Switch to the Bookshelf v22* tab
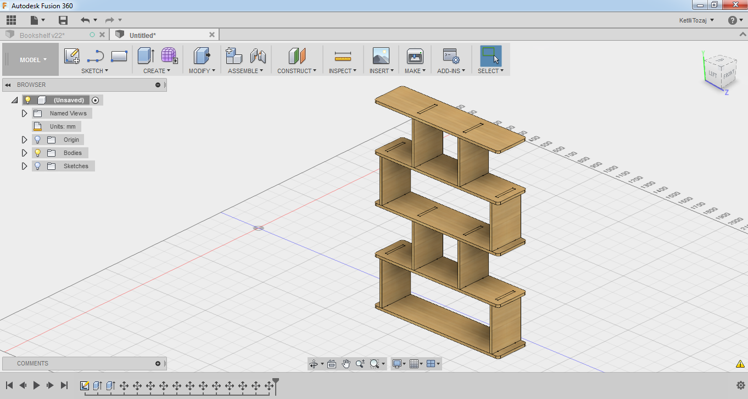748x399 pixels. [x=42, y=35]
